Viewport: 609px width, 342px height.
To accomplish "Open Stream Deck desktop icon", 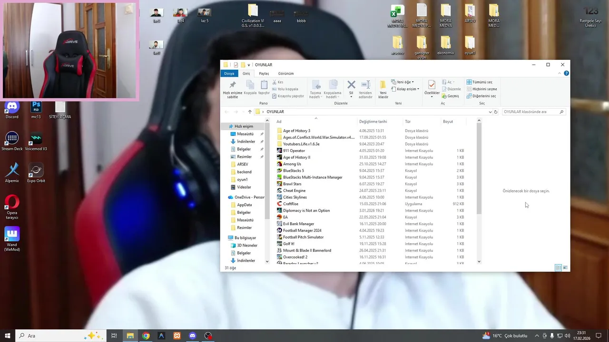I will 12,142.
